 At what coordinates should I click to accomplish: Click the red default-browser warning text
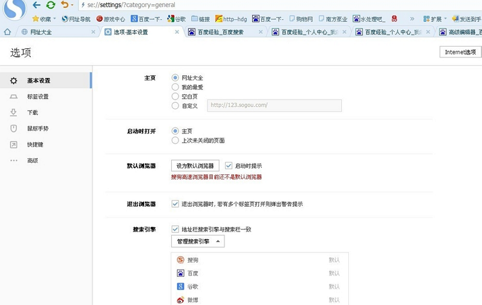[217, 177]
